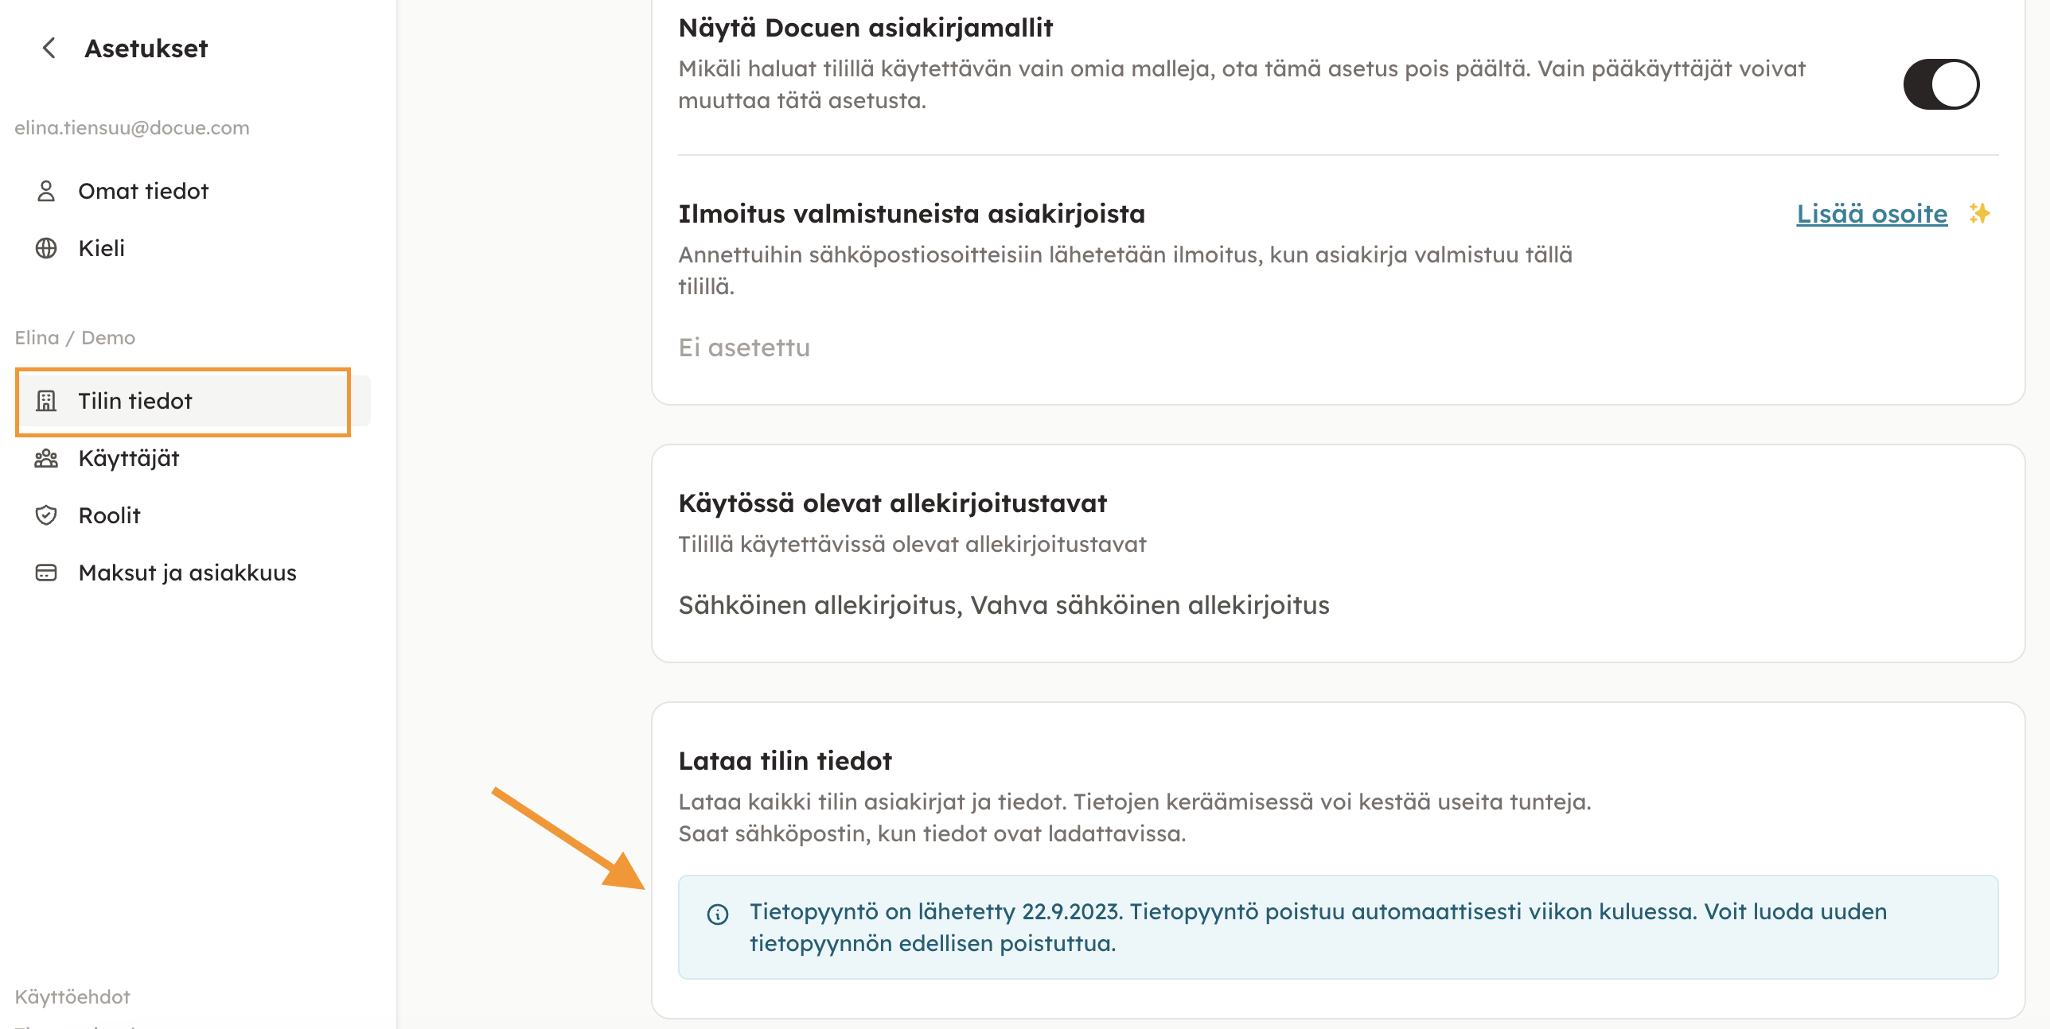Click the Lisää osoite link

(x=1872, y=213)
